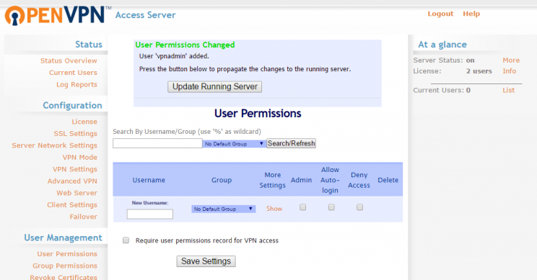Screen dimensions: 537x280
Task: Click the Search/Refresh button
Action: [291, 143]
